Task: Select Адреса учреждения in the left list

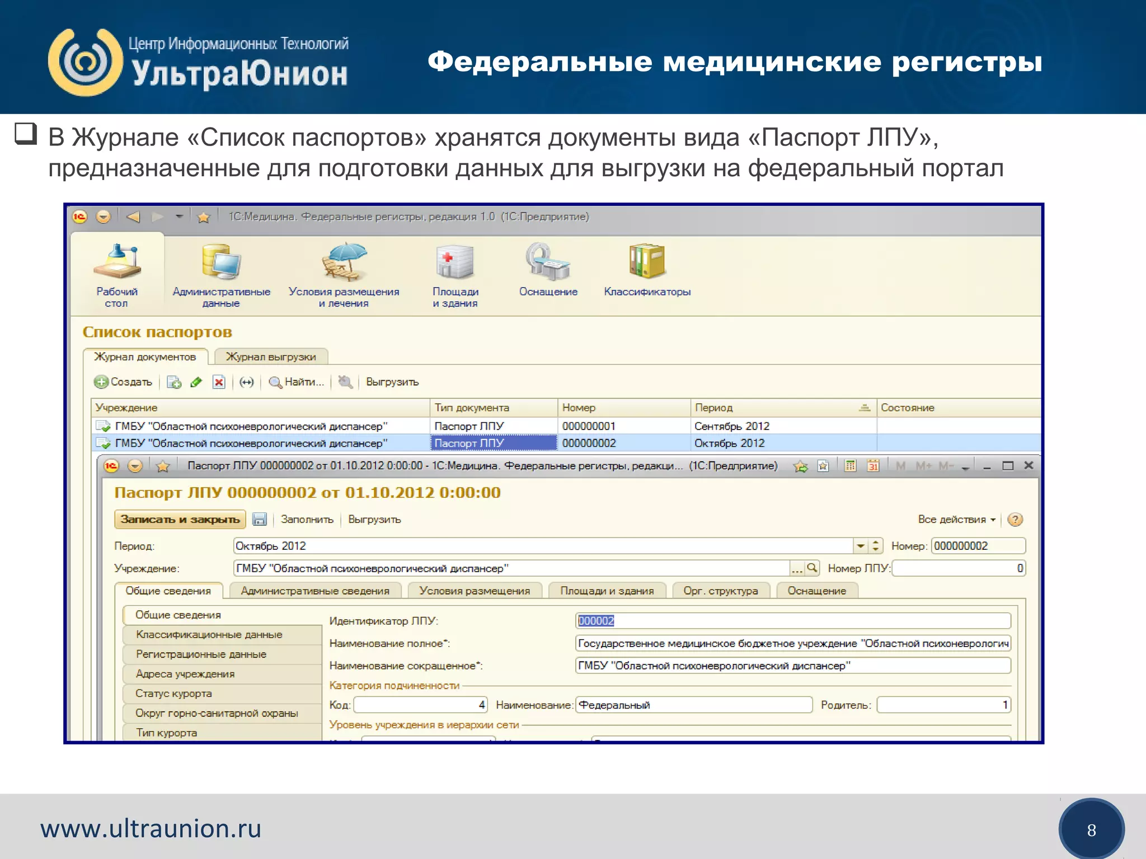Action: (x=222, y=674)
